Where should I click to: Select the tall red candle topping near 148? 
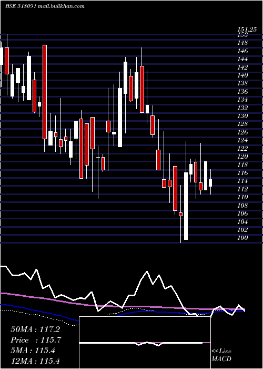[45, 92]
